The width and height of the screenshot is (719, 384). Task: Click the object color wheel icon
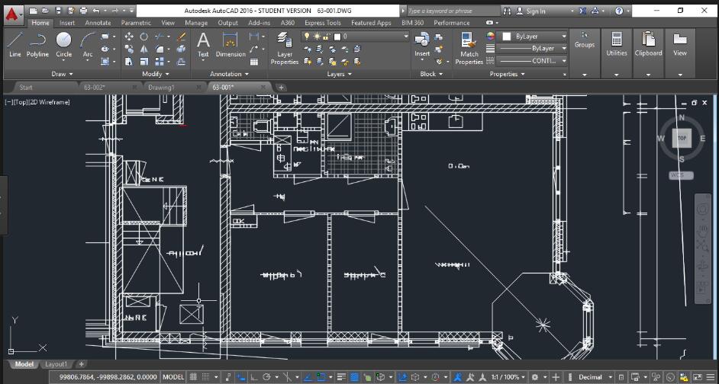[x=490, y=36]
